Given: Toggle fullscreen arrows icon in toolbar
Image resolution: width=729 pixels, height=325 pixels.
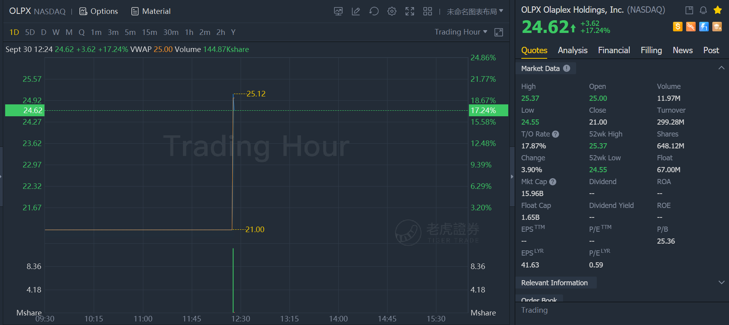Looking at the screenshot, I should [410, 12].
